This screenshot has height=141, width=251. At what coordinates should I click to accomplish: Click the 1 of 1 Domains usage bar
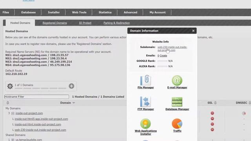pos(40,88)
